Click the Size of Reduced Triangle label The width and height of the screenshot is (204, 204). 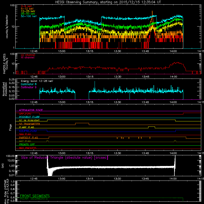(65, 158)
